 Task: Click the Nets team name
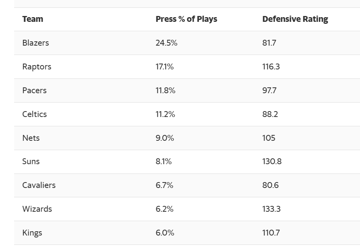pos(31,138)
